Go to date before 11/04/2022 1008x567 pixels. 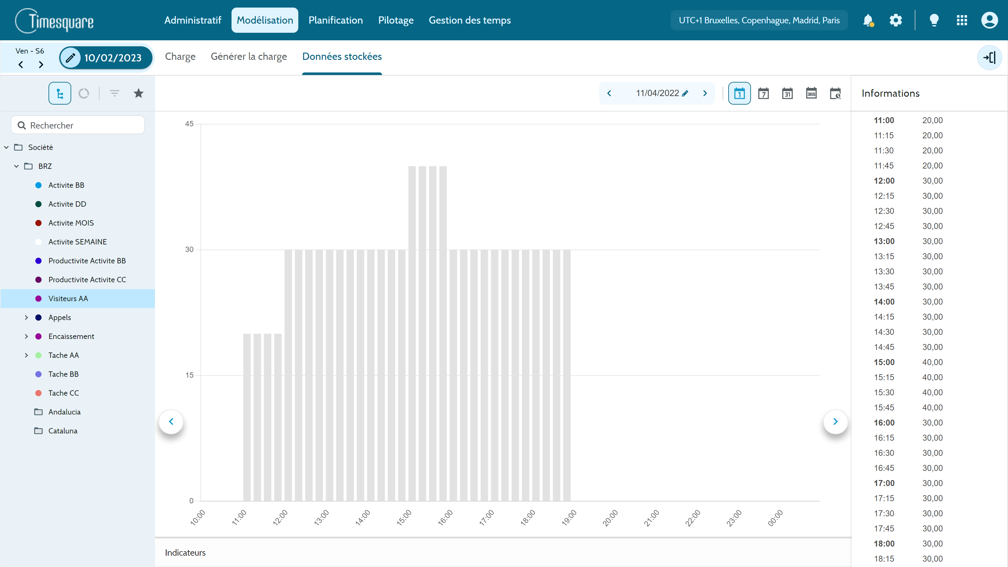(609, 93)
